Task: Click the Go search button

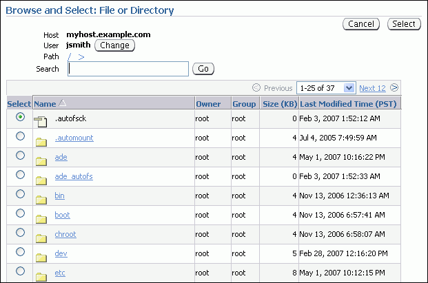Action: coord(203,69)
